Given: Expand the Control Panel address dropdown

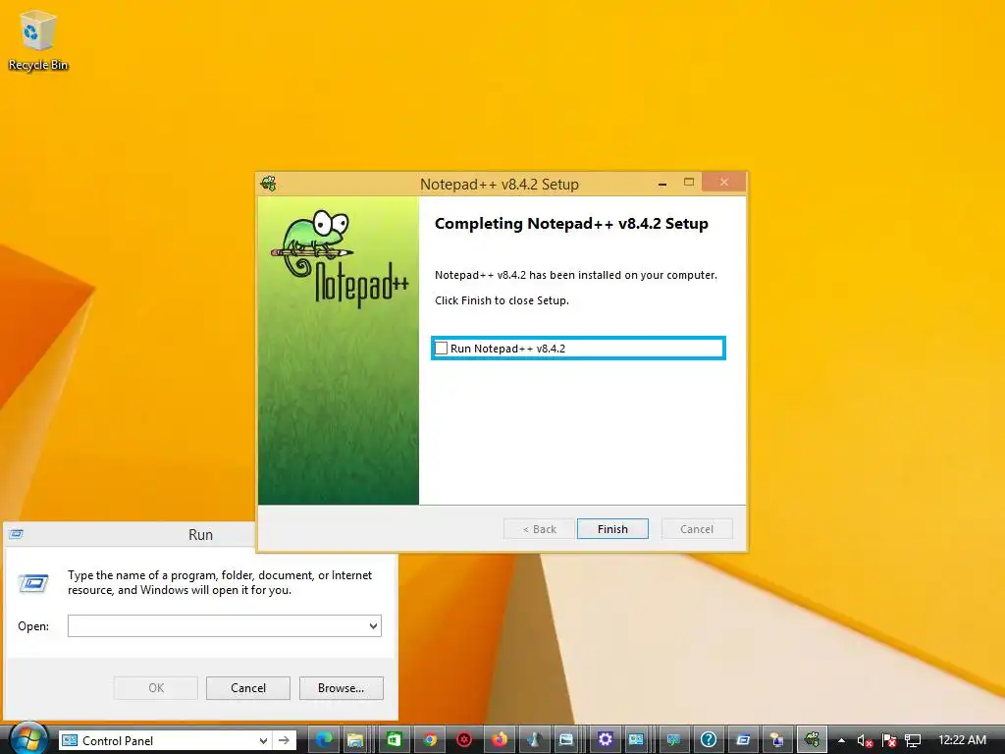Looking at the screenshot, I should 263,740.
